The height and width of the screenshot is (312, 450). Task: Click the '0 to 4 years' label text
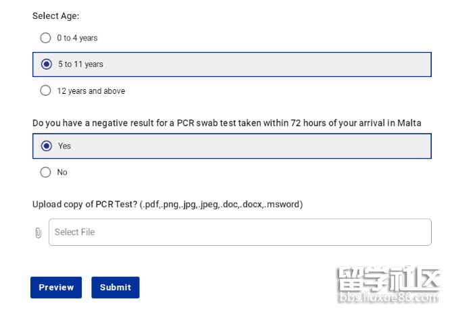77,38
